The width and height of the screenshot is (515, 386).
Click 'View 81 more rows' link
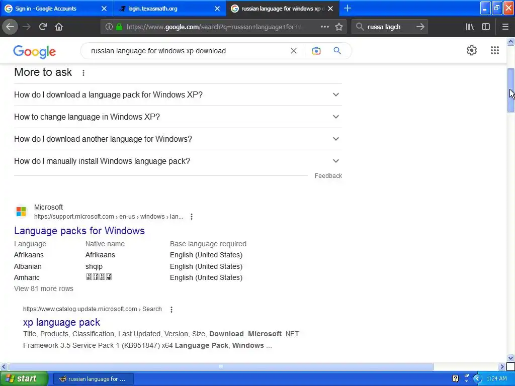44,288
